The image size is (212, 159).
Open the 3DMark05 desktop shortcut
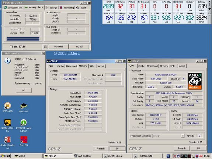(x=7, y=107)
